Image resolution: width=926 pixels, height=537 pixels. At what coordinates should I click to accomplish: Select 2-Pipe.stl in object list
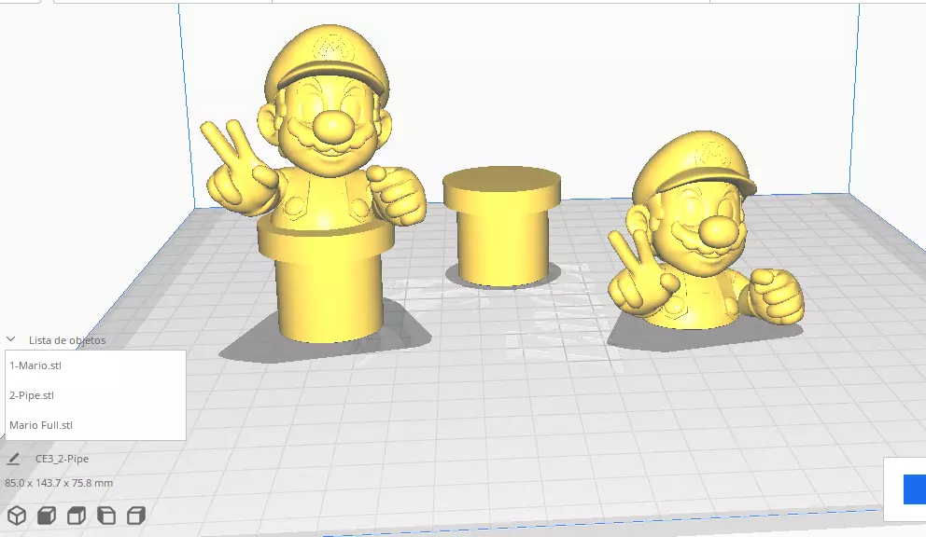click(x=95, y=395)
